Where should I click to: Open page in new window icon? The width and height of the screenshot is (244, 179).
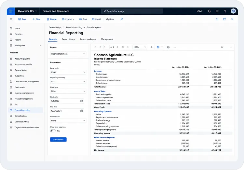224,19
